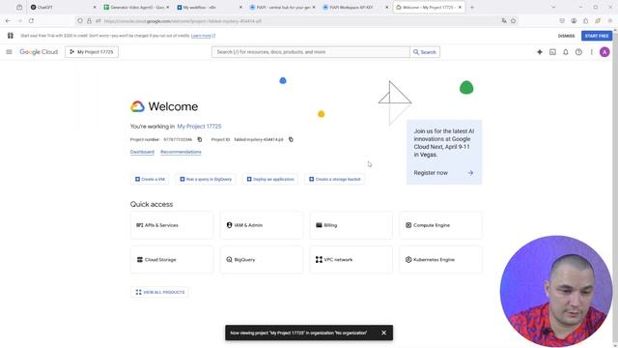This screenshot has width=618, height=348.
Task: Close the ChatGPT tab
Action: point(95,7)
